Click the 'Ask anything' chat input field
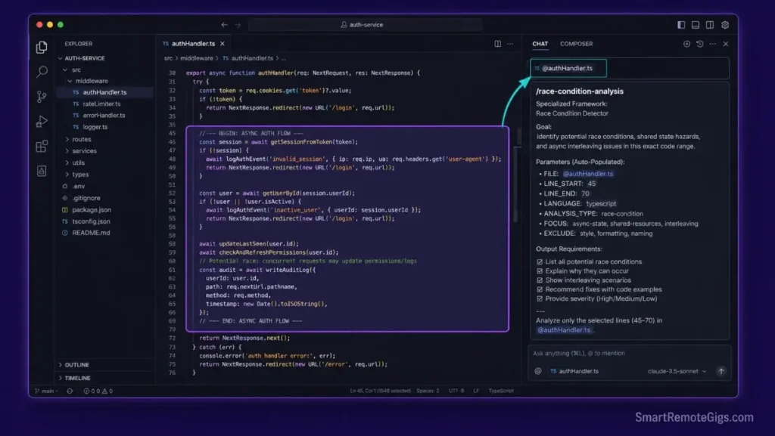Screen dimensions: 775x436 629,353
